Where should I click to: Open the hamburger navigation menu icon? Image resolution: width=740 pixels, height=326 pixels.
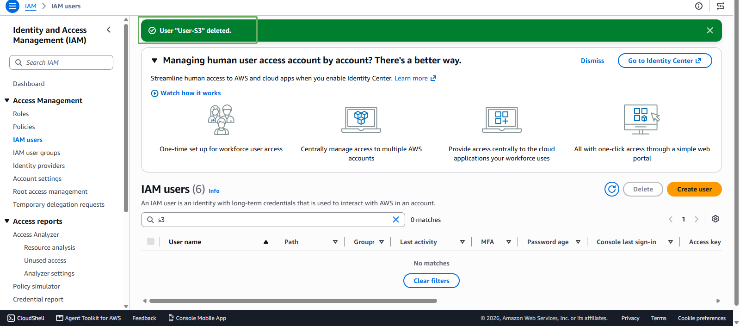(x=12, y=6)
